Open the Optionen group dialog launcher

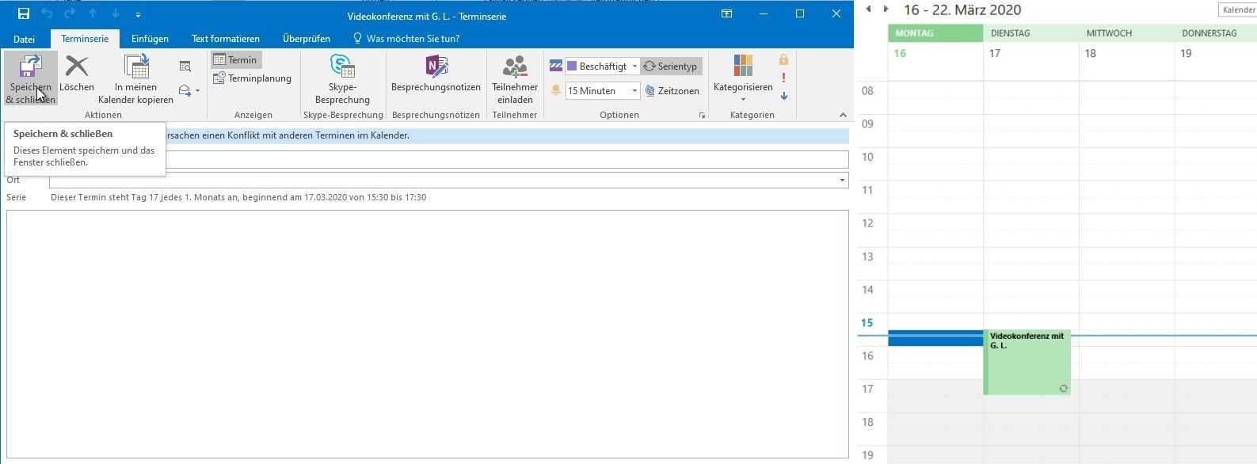pyautogui.click(x=702, y=116)
